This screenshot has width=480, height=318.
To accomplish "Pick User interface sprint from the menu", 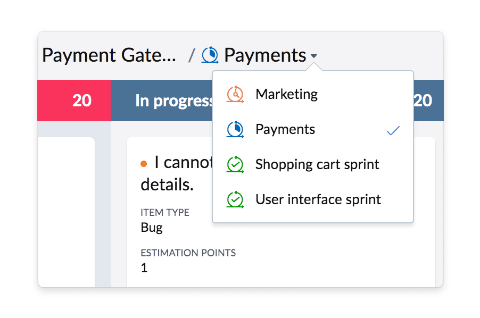I will 318,200.
